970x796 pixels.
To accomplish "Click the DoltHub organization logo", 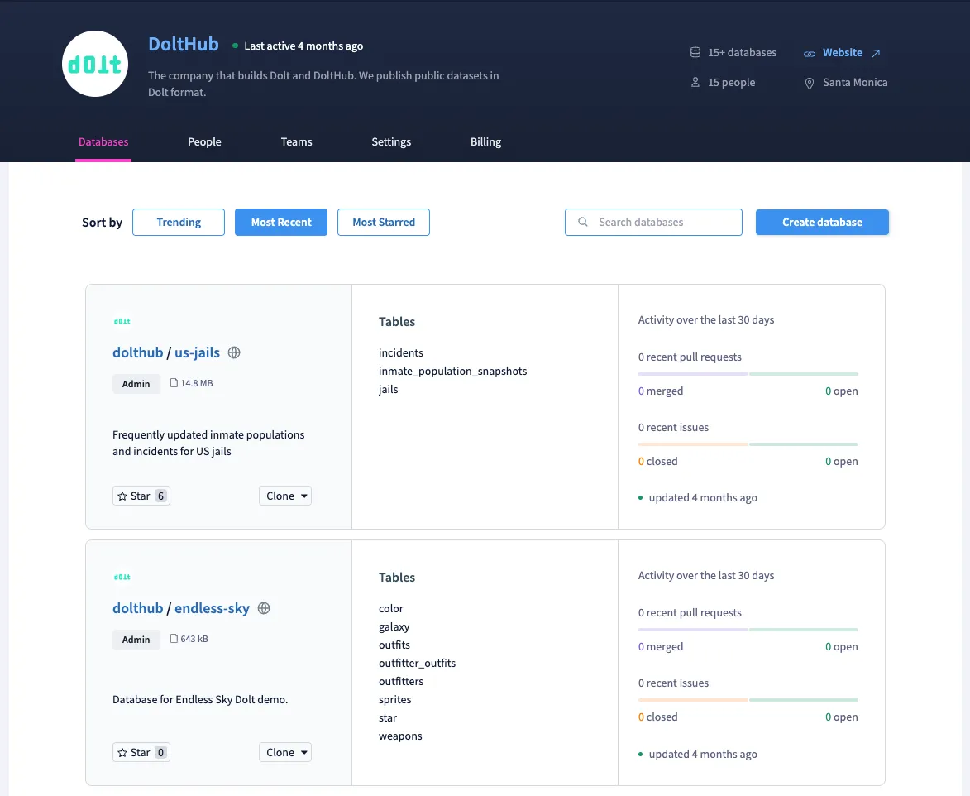I will click(x=94, y=64).
